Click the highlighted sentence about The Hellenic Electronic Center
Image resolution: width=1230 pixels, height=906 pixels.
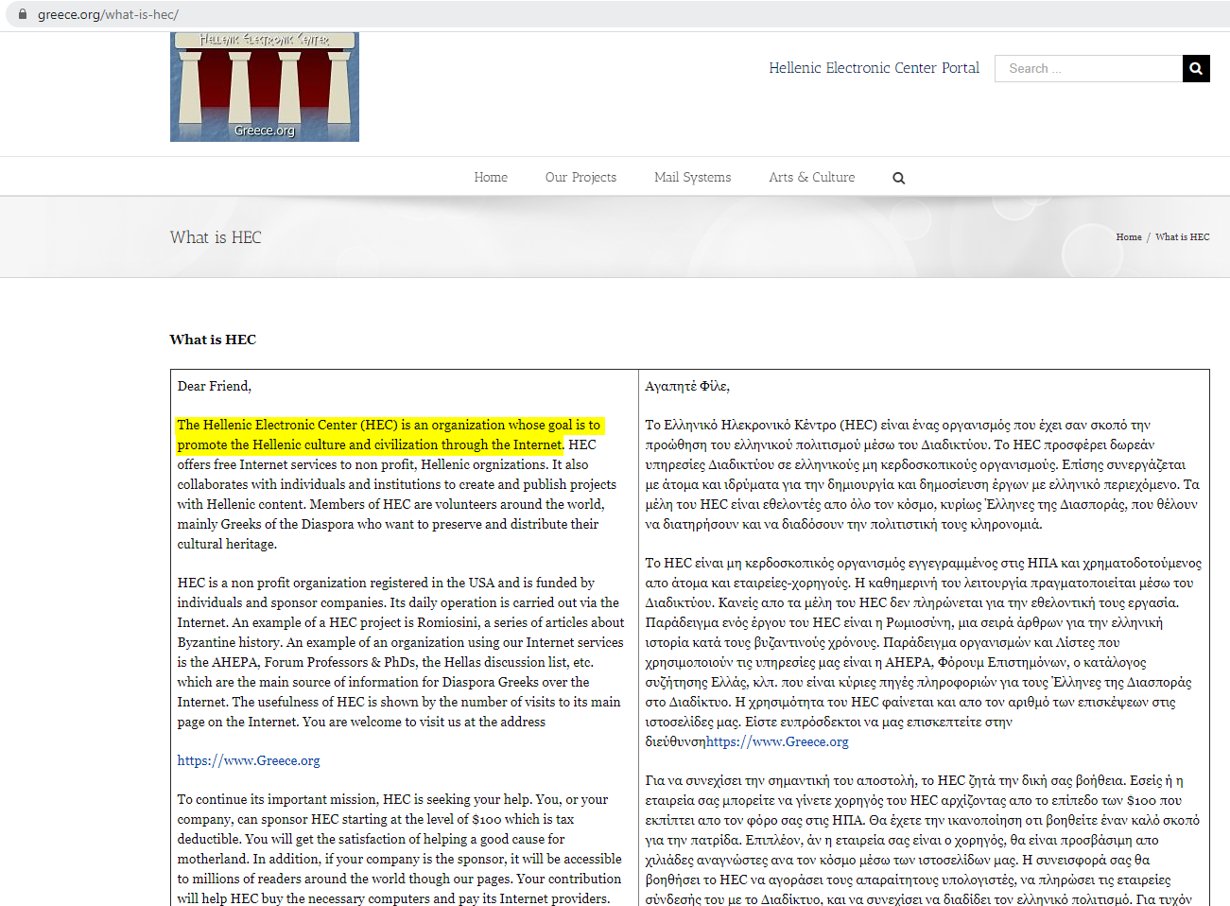coord(389,435)
